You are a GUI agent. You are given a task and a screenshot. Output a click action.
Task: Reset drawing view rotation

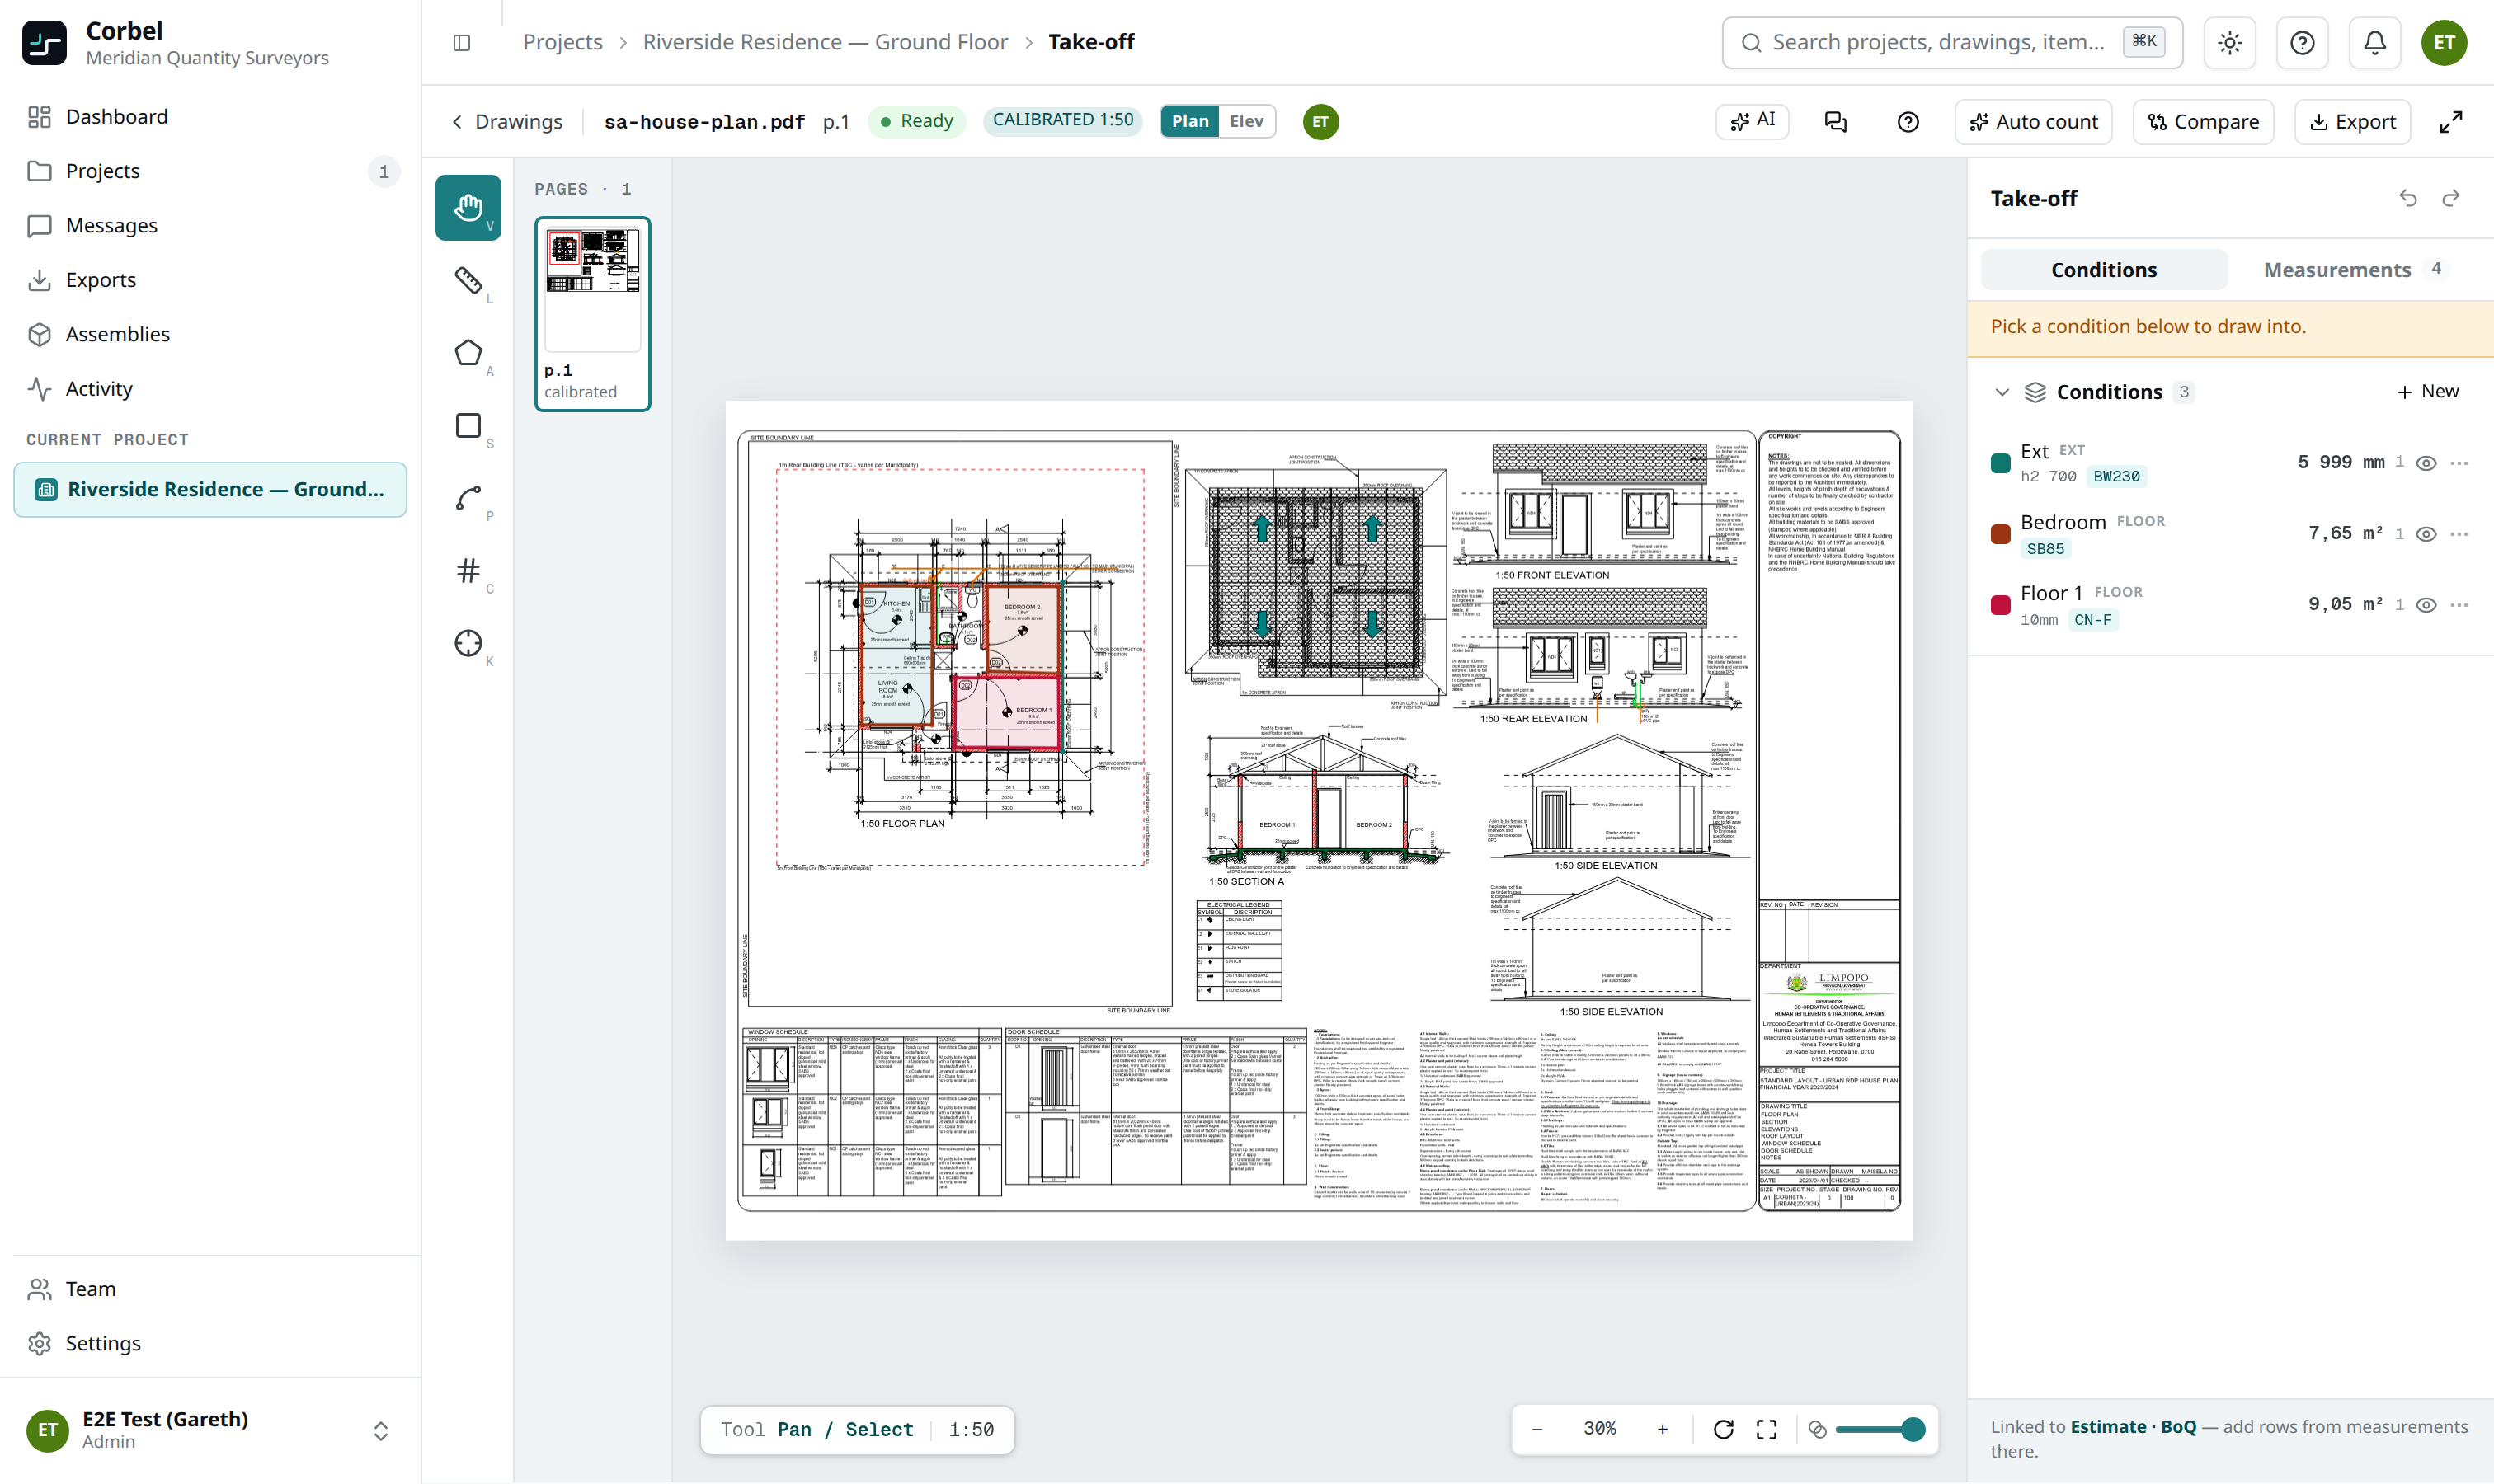pyautogui.click(x=1723, y=1429)
